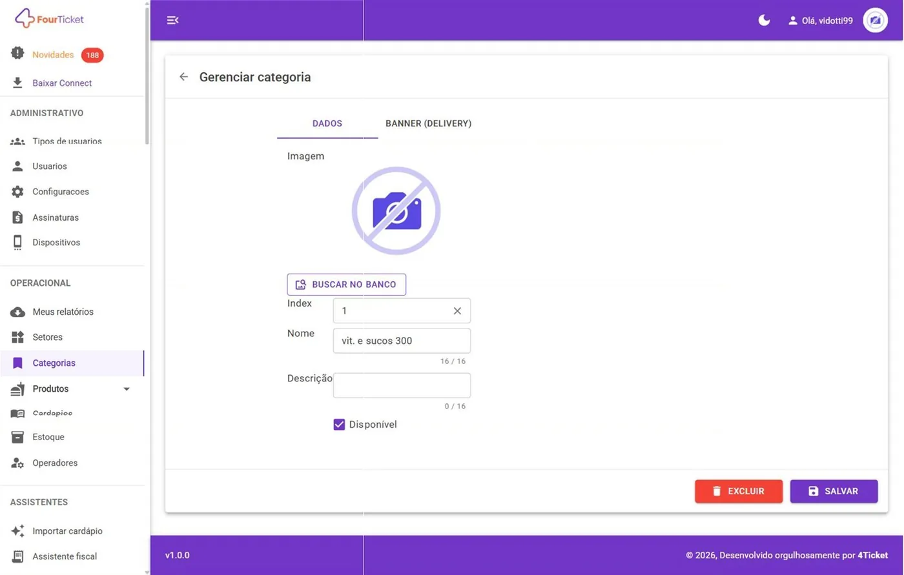Click the Olá, vidotti99 user greeting
This screenshot has width=904, height=575.
(820, 21)
